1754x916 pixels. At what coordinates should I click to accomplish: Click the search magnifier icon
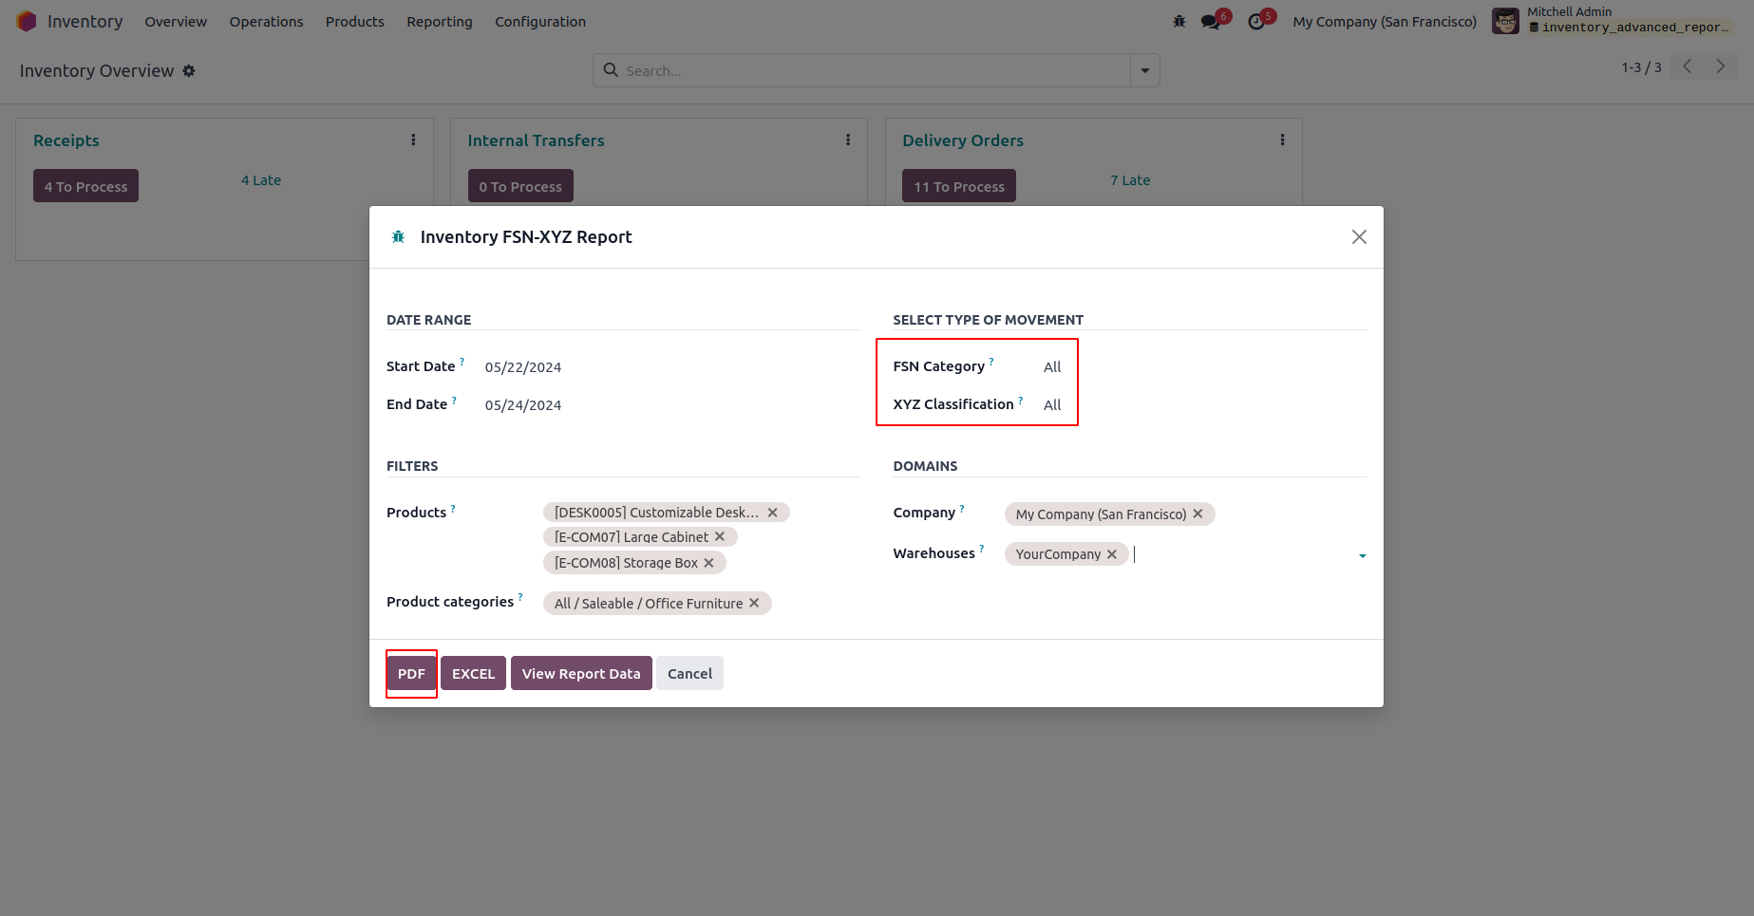coord(611,70)
